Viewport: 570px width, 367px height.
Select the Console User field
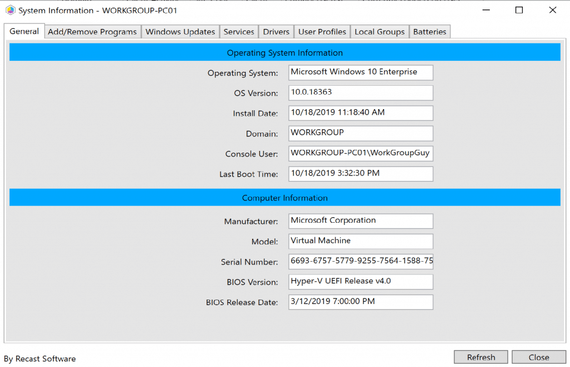pos(360,153)
